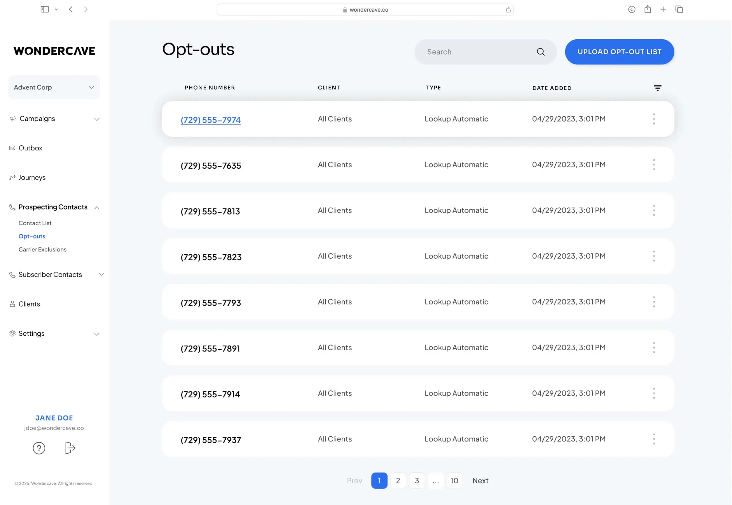Open the sidebar options chevron in Safari toolbar
Screen dimensions: 732x505
point(56,10)
